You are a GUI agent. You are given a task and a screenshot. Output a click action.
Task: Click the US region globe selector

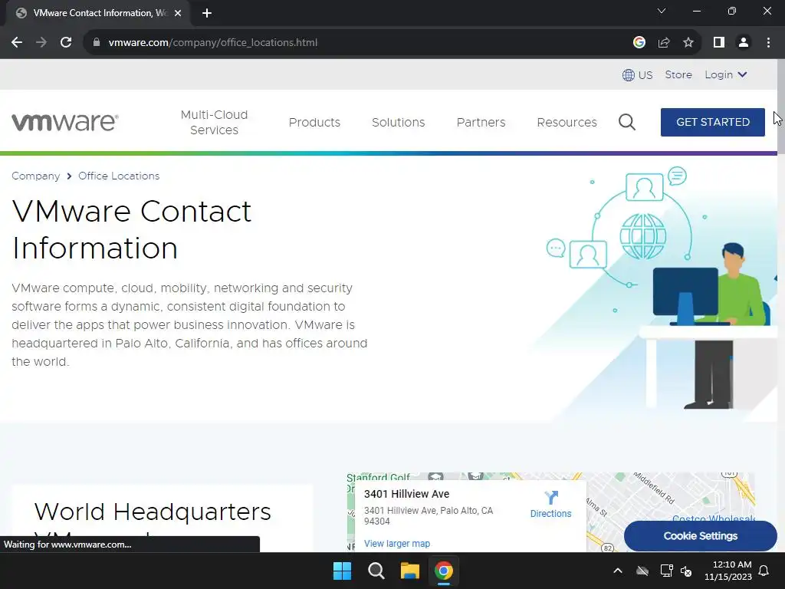[637, 75]
